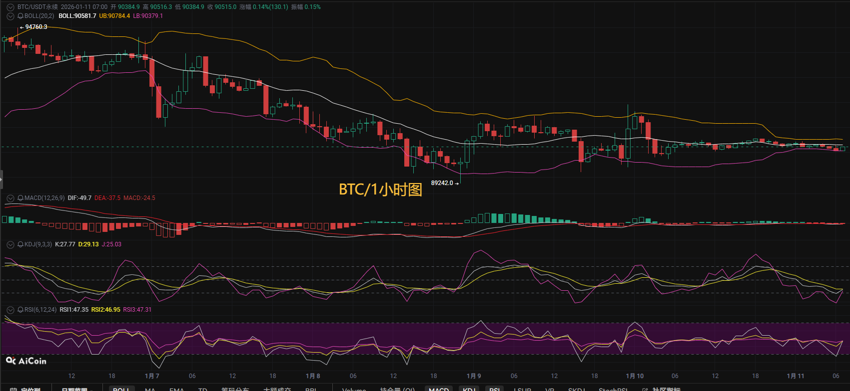Click the 收 90515.0 close price value
The width and height of the screenshot is (850, 391).
click(222, 7)
